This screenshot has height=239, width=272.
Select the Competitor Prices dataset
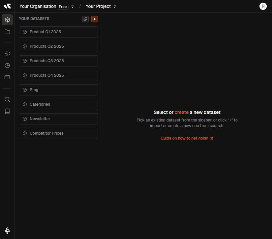(x=58, y=133)
